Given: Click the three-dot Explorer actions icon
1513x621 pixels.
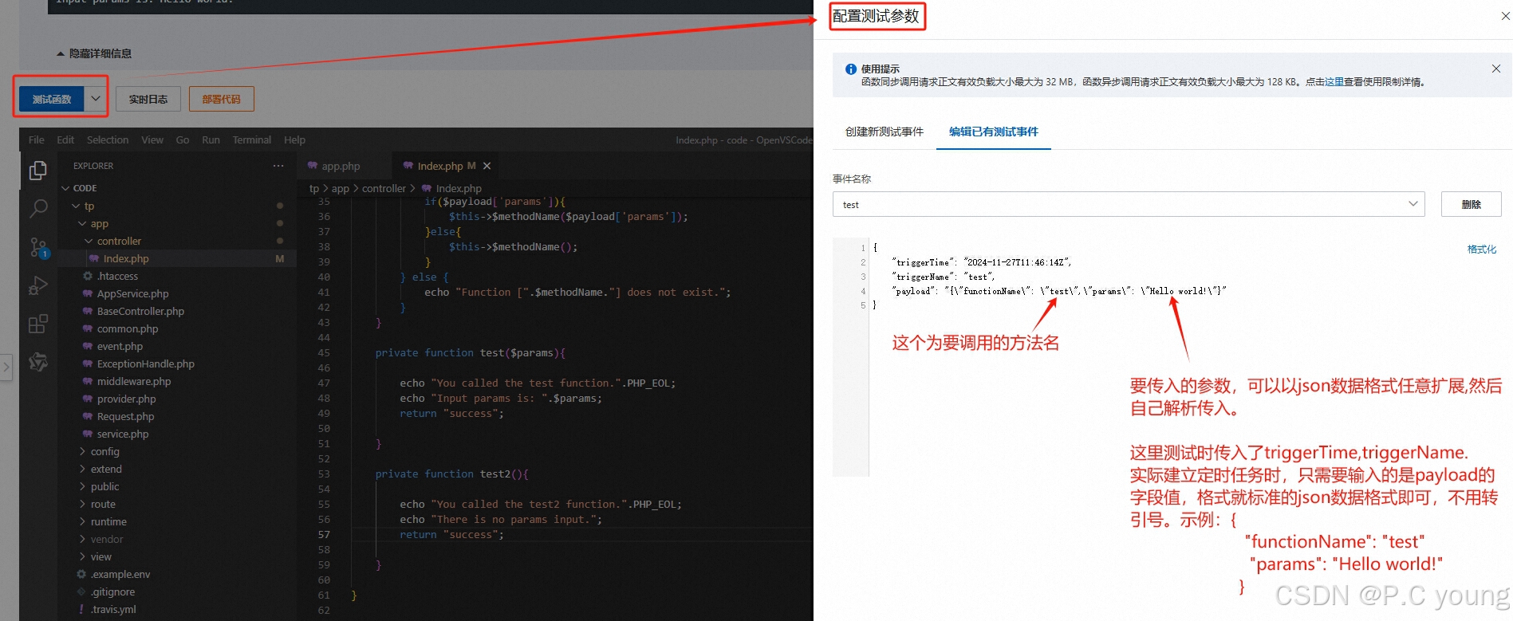Looking at the screenshot, I should coord(278,166).
